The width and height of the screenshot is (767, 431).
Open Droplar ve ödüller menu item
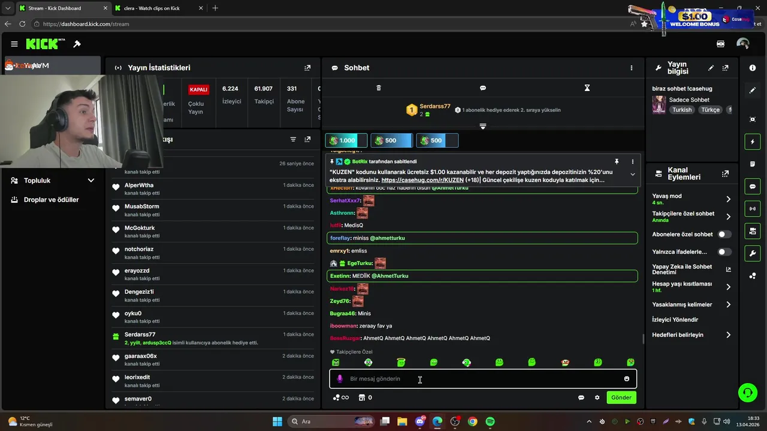coord(52,199)
